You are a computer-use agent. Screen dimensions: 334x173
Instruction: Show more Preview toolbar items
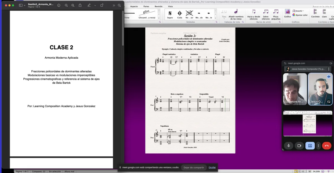coord(114,5)
